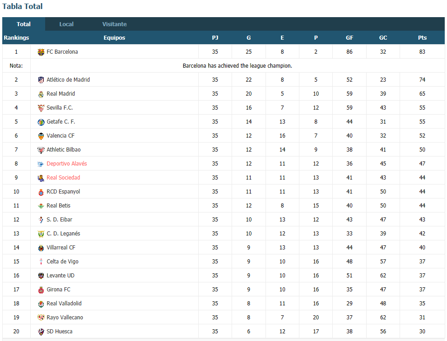Viewport: 447px width, 341px height.
Task: Click the RCD Espanyol crest icon
Action: coord(41,192)
